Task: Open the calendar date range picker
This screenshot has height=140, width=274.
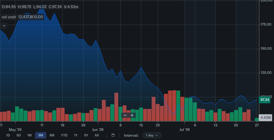Action: pyautogui.click(x=113, y=135)
